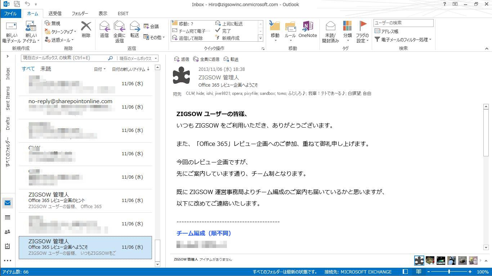Expand the quick steps gallery
492x276 pixels.
coord(261,38)
